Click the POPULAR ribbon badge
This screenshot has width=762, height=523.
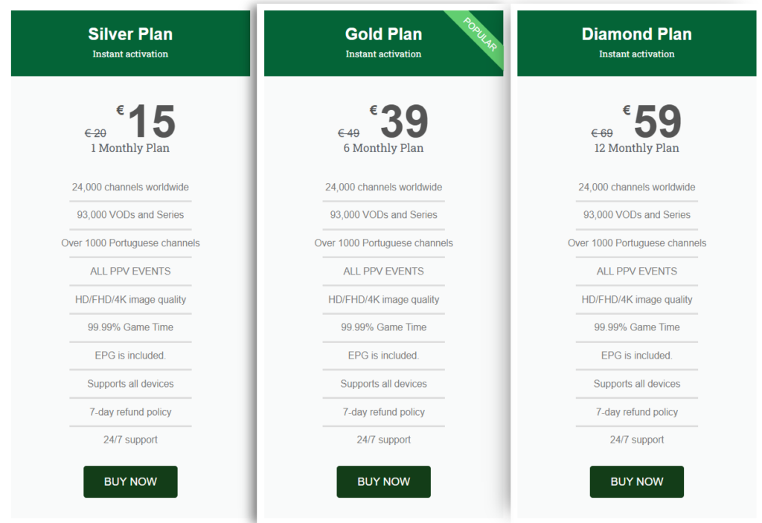[x=480, y=34]
